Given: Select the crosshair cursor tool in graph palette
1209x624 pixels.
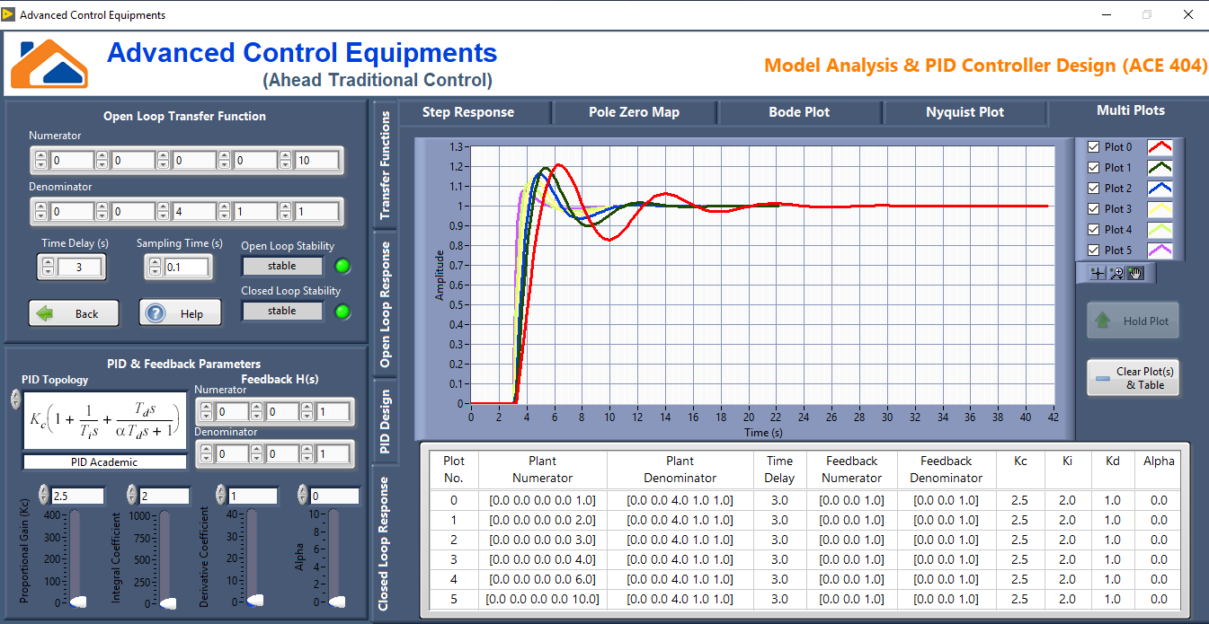Looking at the screenshot, I should 1097,274.
